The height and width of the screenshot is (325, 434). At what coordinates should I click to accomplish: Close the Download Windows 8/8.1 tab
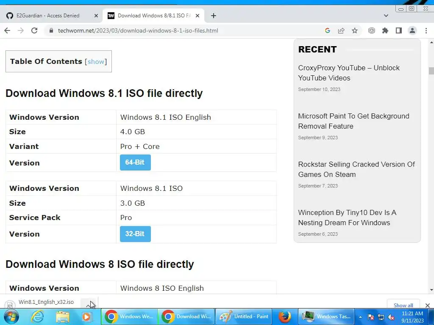(x=198, y=16)
